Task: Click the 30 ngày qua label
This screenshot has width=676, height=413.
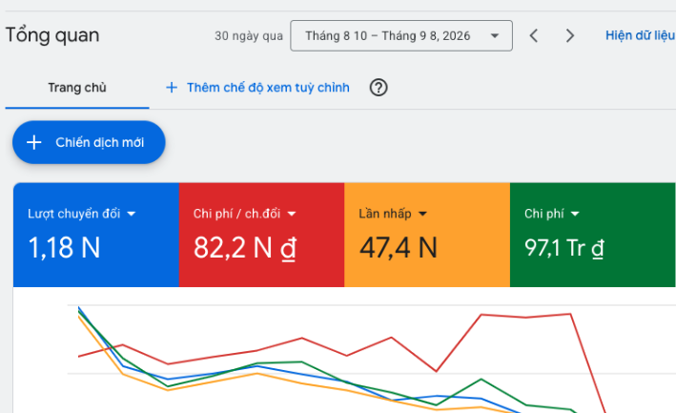Action: 249,36
